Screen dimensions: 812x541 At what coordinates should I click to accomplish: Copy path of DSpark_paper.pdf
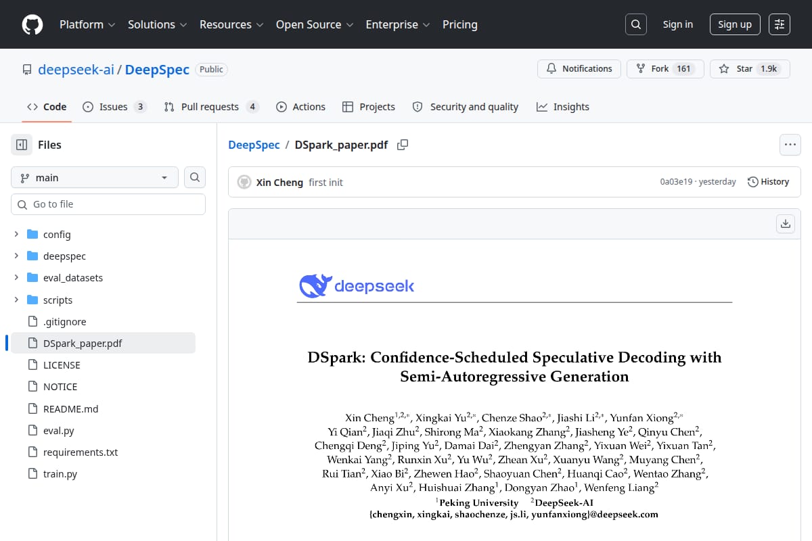point(403,145)
